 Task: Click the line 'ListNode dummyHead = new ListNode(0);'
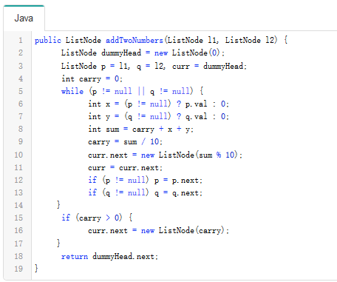[x=143, y=53]
